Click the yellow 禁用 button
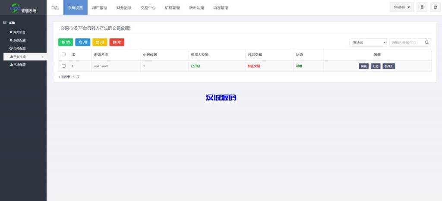442x201 pixels. [x=100, y=42]
